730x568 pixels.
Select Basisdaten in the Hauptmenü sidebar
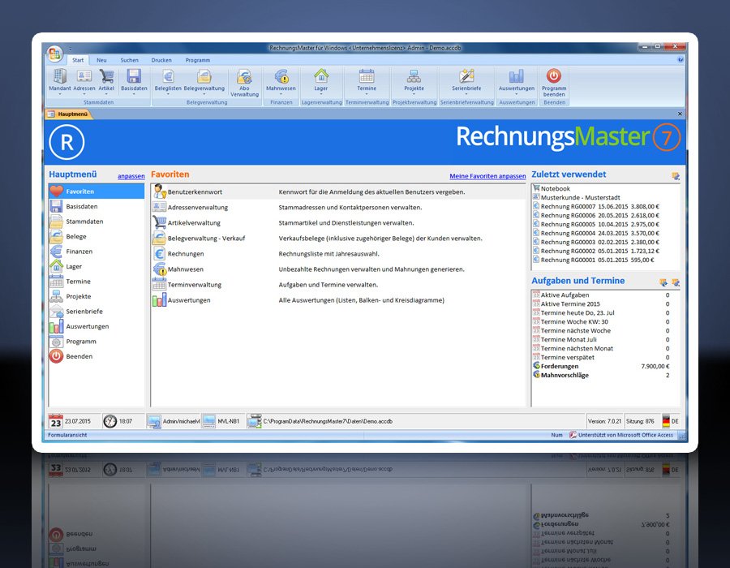click(97, 206)
